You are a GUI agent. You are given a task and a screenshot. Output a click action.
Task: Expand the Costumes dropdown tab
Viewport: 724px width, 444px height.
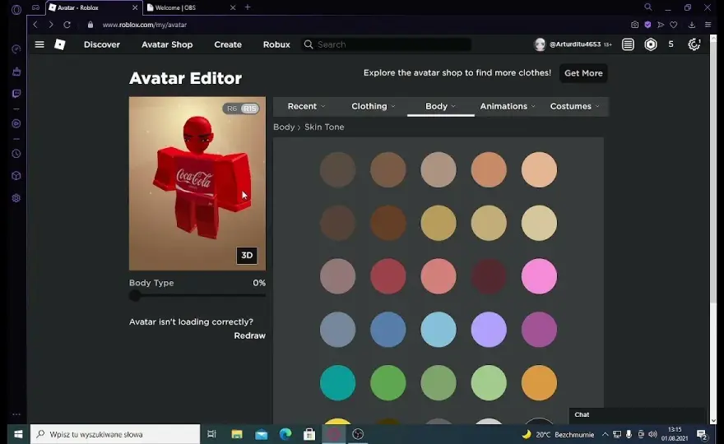click(x=574, y=106)
